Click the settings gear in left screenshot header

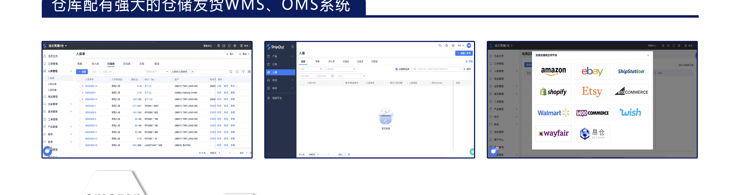[235, 46]
